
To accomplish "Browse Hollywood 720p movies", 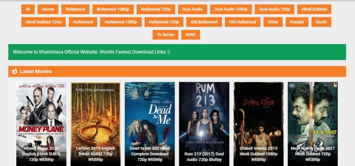I will [x=164, y=22].
